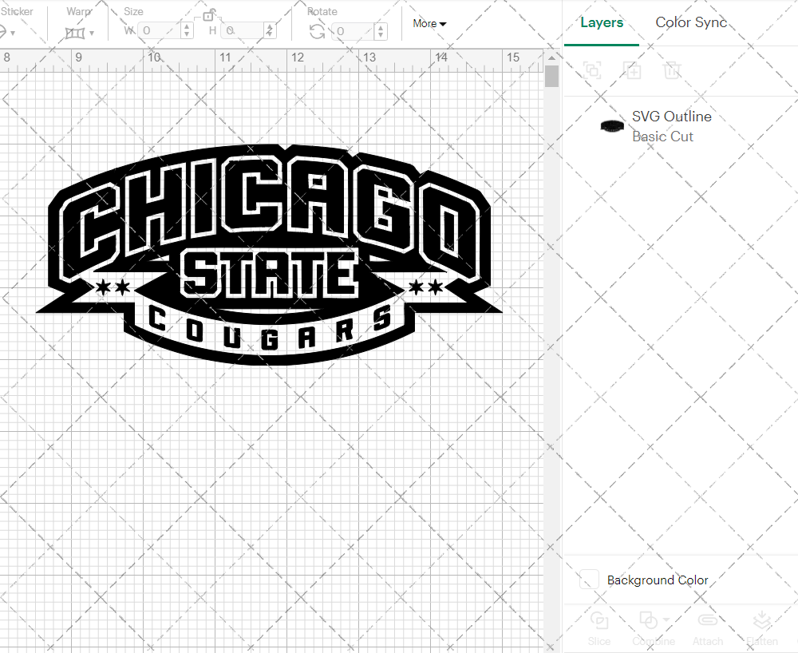Toggle the size lock aspect ratio

point(209,15)
